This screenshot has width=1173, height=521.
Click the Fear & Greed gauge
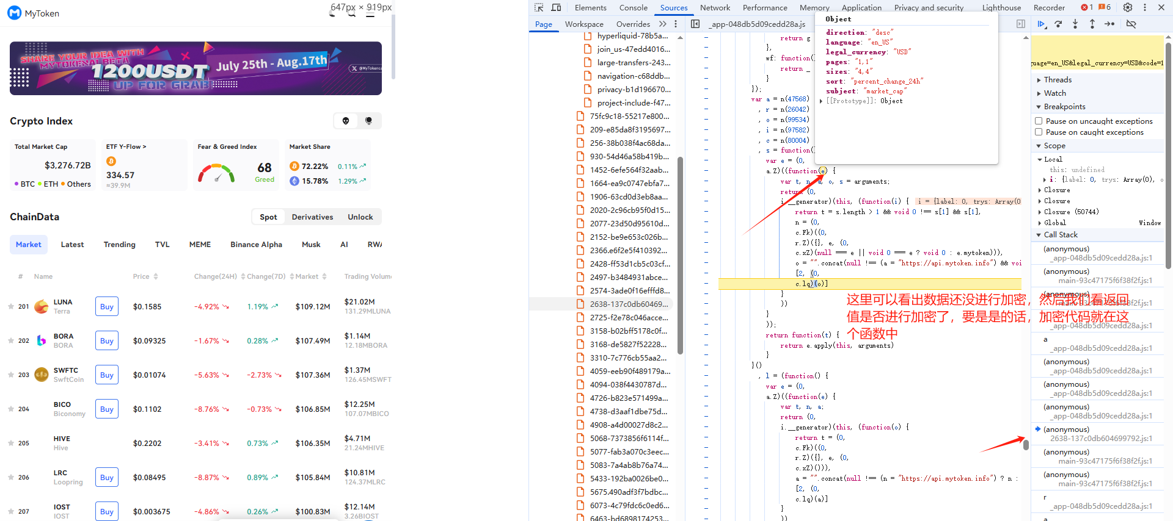(216, 173)
